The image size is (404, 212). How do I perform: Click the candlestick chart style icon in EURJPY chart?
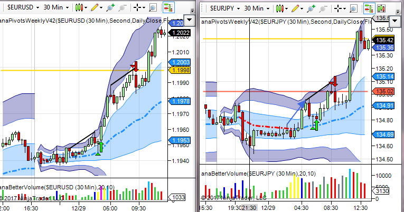coord(279,9)
